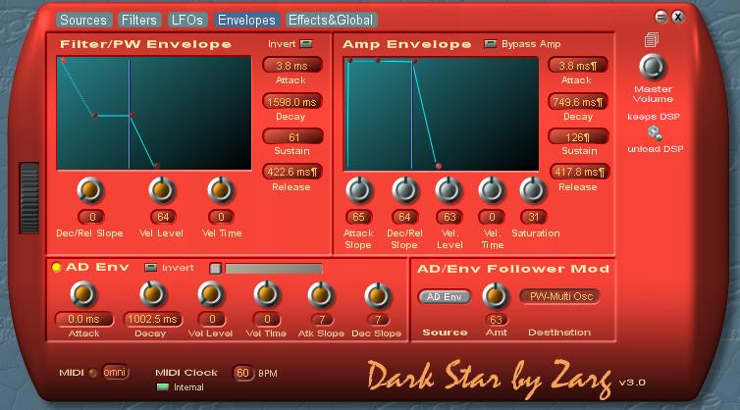Click the Filter envelope Vel Level knob
Image resolution: width=740 pixels, height=410 pixels.
point(162,190)
